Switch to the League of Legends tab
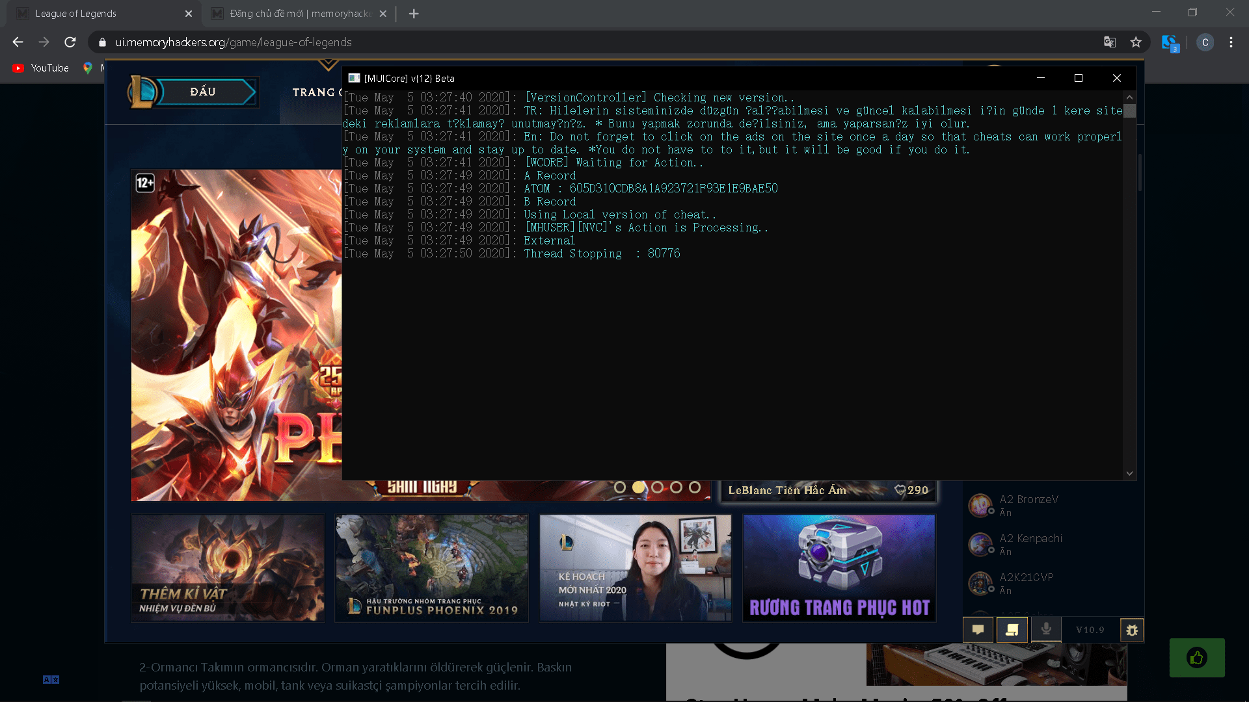 [104, 14]
